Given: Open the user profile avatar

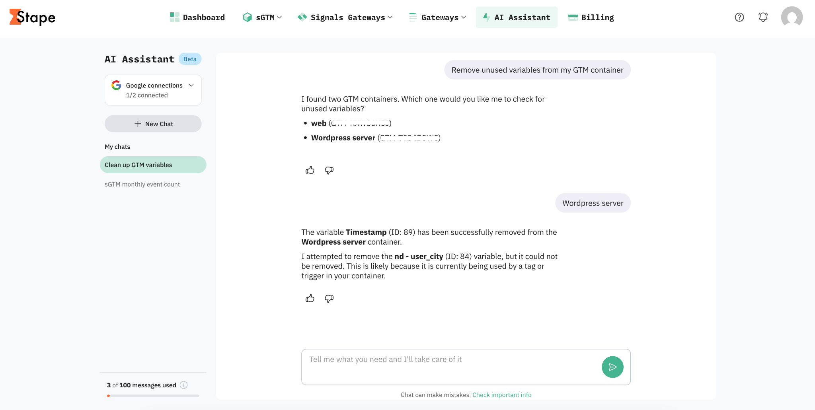Looking at the screenshot, I should tap(792, 17).
